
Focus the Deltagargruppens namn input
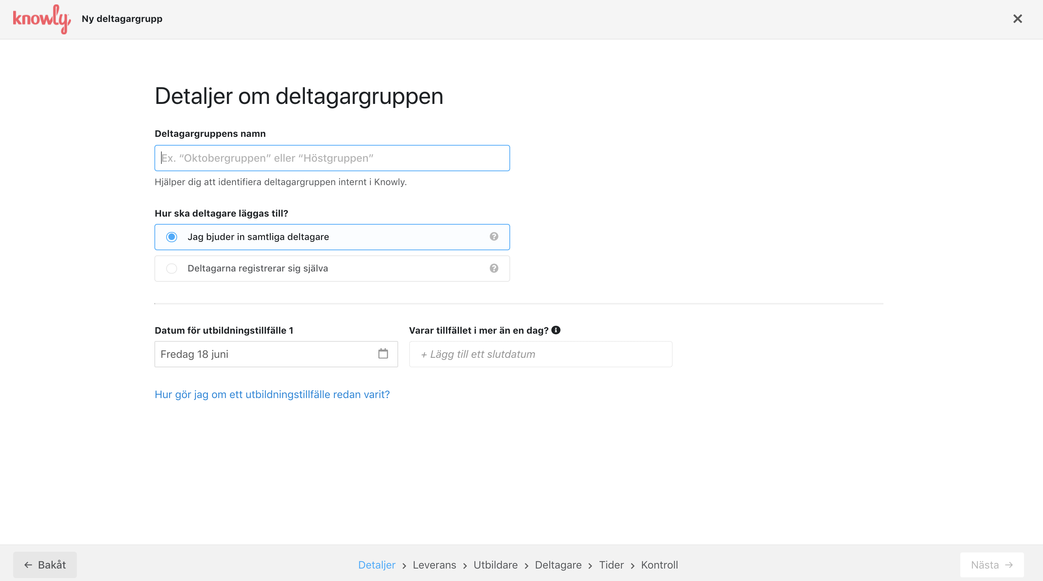pyautogui.click(x=332, y=158)
